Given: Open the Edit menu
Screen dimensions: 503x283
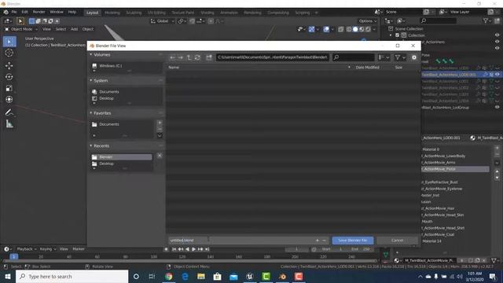Looking at the screenshot, I should (24, 12).
